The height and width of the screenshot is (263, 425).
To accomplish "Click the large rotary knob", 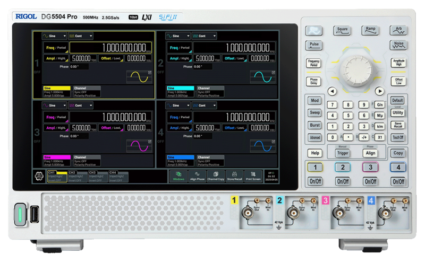I will (356, 71).
